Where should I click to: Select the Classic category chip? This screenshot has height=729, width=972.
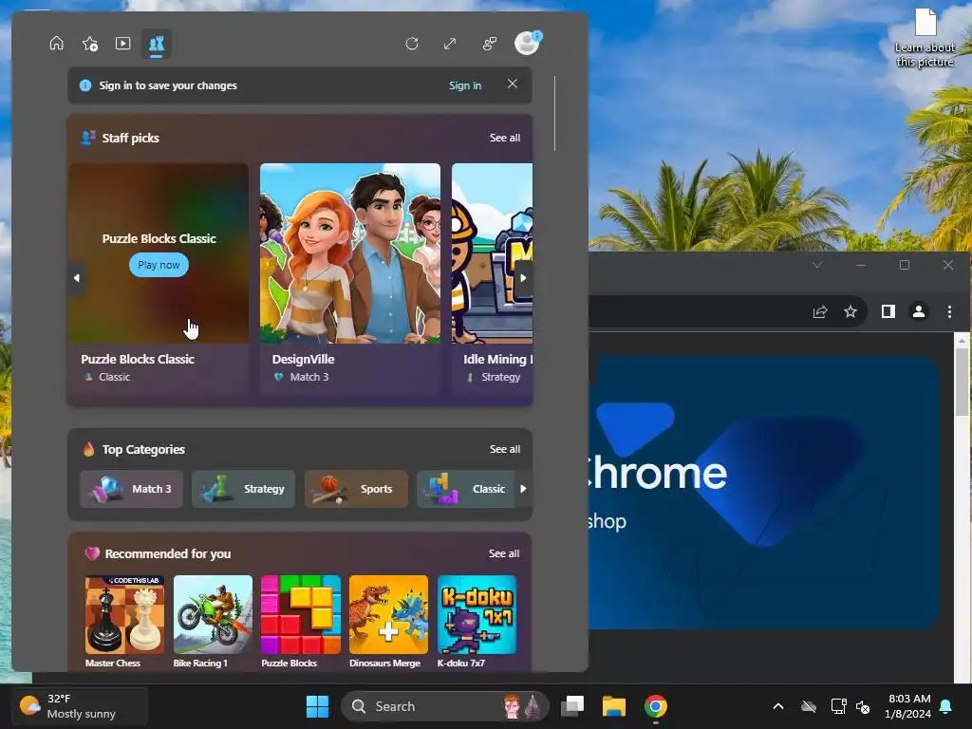466,489
